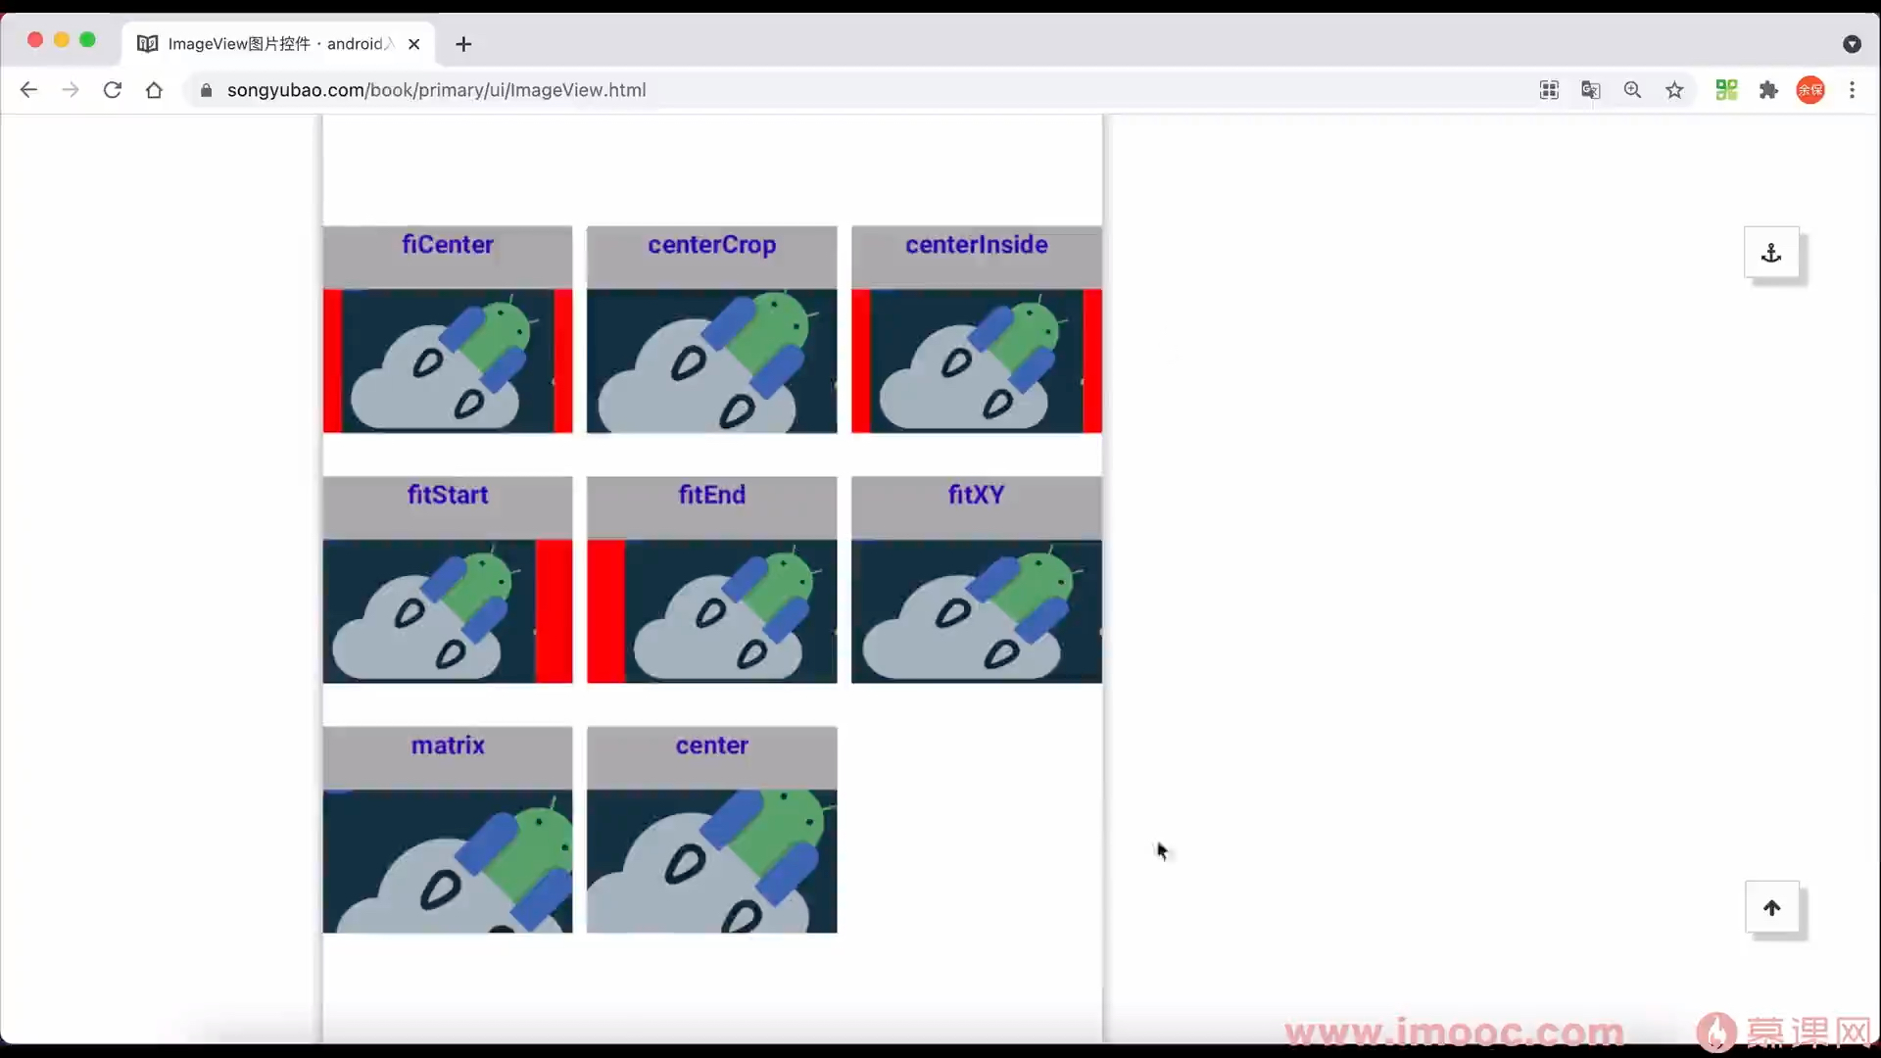View site security lock info
Screen dimensions: 1881x1058
point(206,90)
